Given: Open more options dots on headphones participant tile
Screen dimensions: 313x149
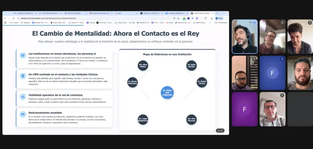Looking at the screenshot, I should pyautogui.click(x=254, y=23).
